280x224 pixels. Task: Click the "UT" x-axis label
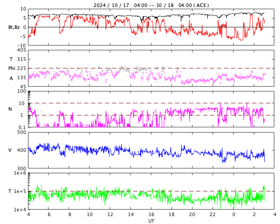point(151,221)
